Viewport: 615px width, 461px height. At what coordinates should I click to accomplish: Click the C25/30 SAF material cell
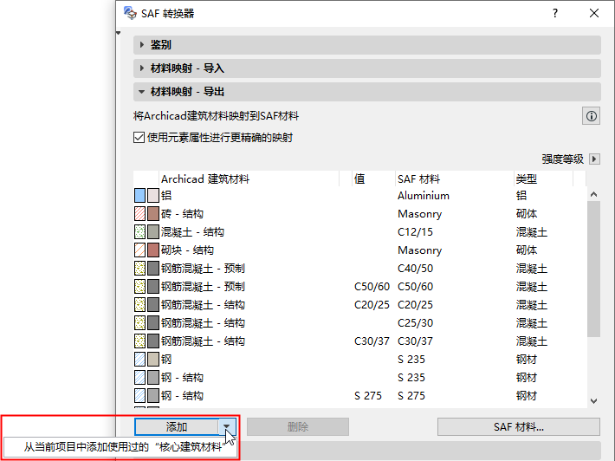click(416, 323)
